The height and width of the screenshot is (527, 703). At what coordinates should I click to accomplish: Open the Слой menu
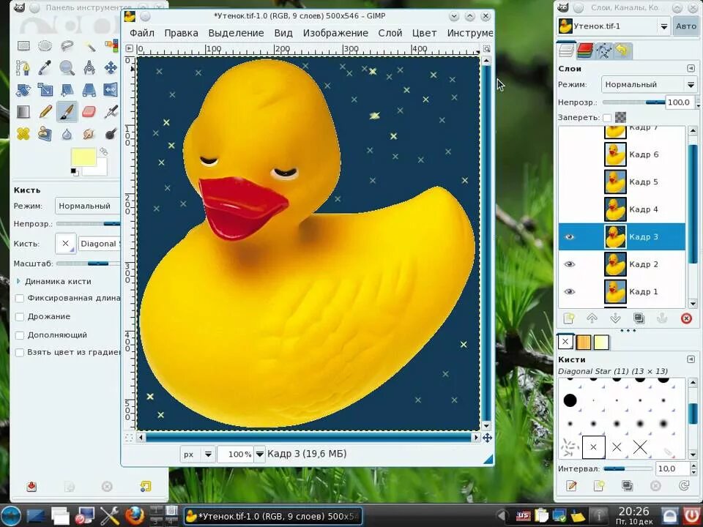tap(390, 33)
